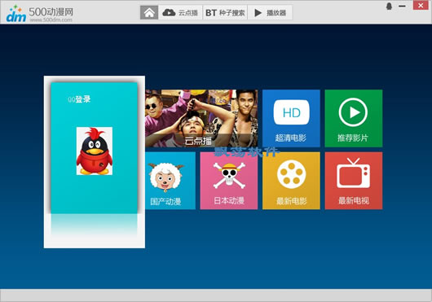The image size is (432, 302).
Task: Open 云点播 cloud icon in toolbar
Action: (x=169, y=12)
